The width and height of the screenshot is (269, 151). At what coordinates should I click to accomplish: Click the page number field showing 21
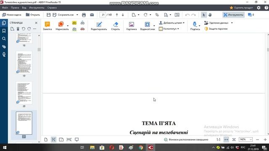pyautogui.click(x=103, y=15)
